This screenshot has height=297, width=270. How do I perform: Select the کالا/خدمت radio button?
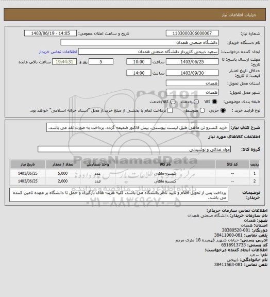pyautogui.click(x=173, y=102)
